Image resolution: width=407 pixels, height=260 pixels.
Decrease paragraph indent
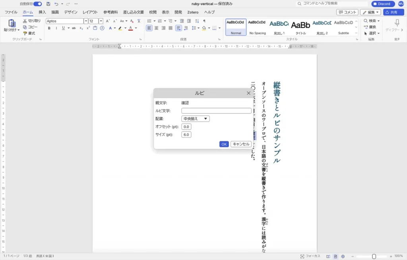click(x=182, y=21)
